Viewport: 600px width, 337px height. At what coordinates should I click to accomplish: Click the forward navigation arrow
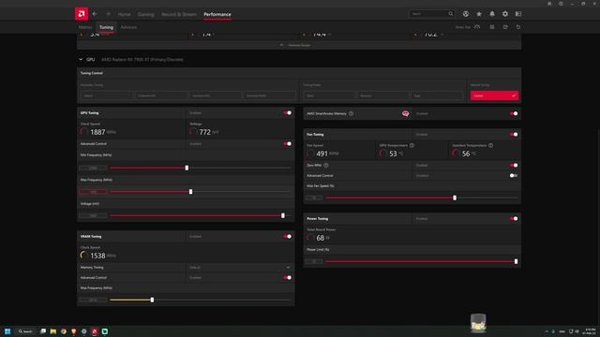point(108,14)
